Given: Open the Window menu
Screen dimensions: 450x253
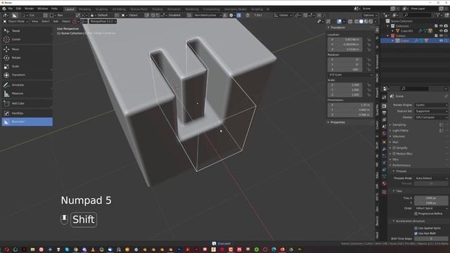Looking at the screenshot, I should (x=43, y=9).
